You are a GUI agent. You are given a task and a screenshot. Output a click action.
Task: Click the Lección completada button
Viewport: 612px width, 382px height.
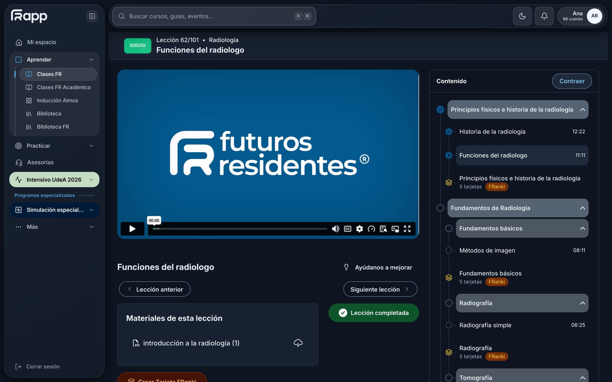coord(374,313)
